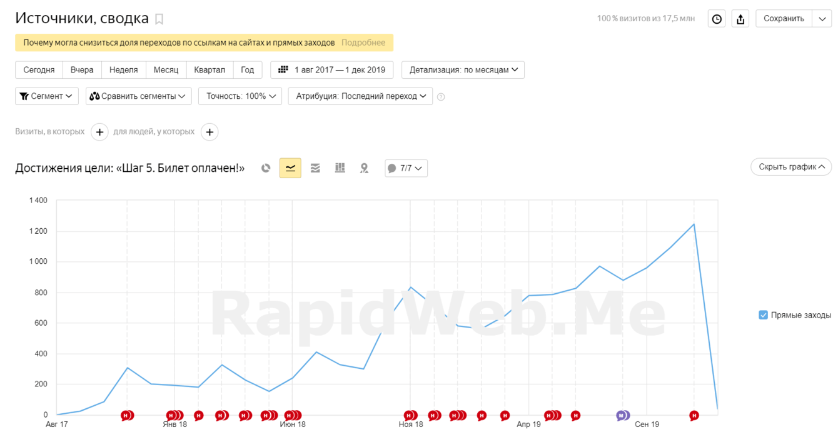The width and height of the screenshot is (838, 437).
Task: Add a visit condition with plus button
Action: [99, 132]
